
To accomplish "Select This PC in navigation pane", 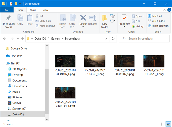I will (13, 63).
